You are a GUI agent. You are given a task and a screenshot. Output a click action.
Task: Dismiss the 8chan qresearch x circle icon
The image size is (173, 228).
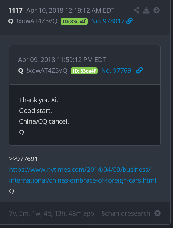tap(157, 213)
